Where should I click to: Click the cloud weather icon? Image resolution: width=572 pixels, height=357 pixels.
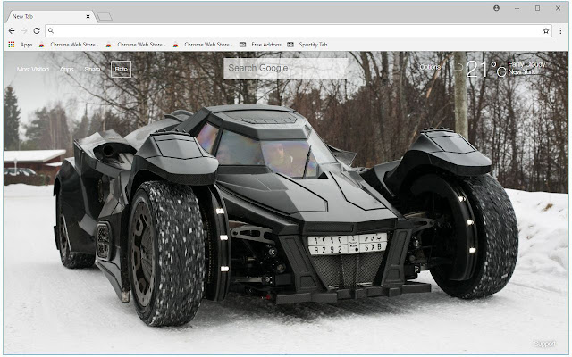coord(458,66)
